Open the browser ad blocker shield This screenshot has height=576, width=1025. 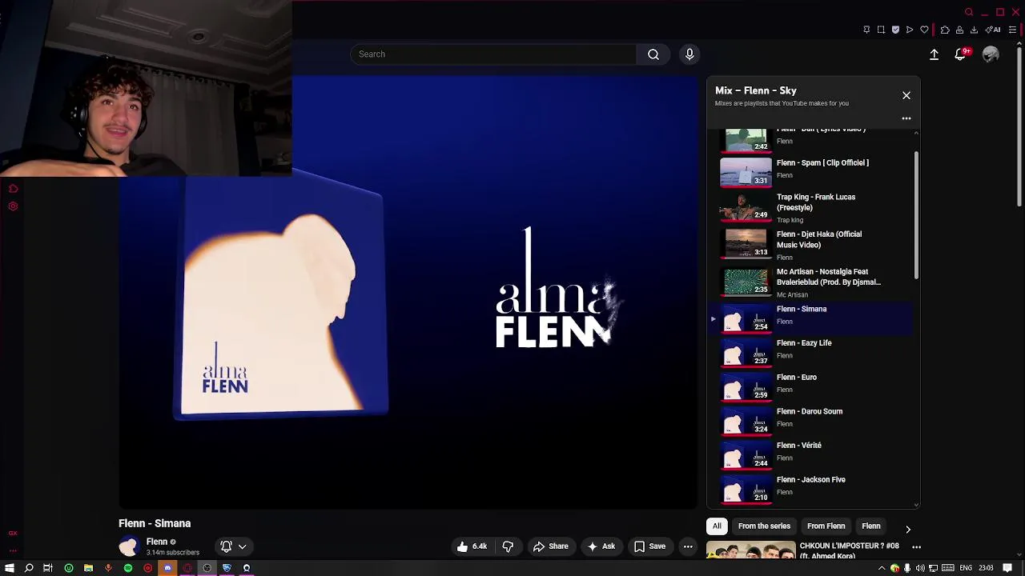click(895, 30)
